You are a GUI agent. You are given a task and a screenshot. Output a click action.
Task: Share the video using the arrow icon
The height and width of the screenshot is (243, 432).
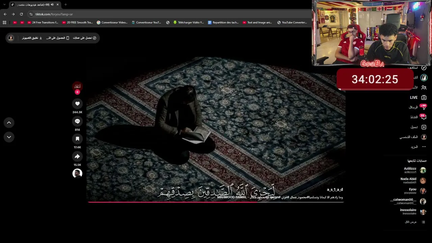(x=77, y=156)
